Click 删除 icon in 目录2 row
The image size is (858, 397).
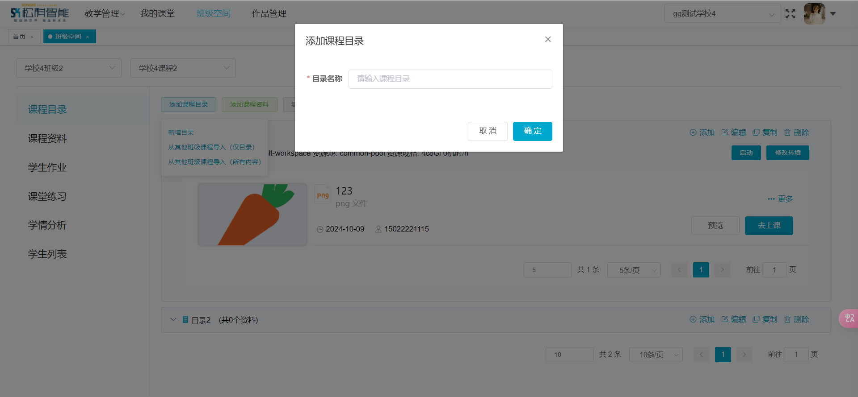[x=787, y=319]
